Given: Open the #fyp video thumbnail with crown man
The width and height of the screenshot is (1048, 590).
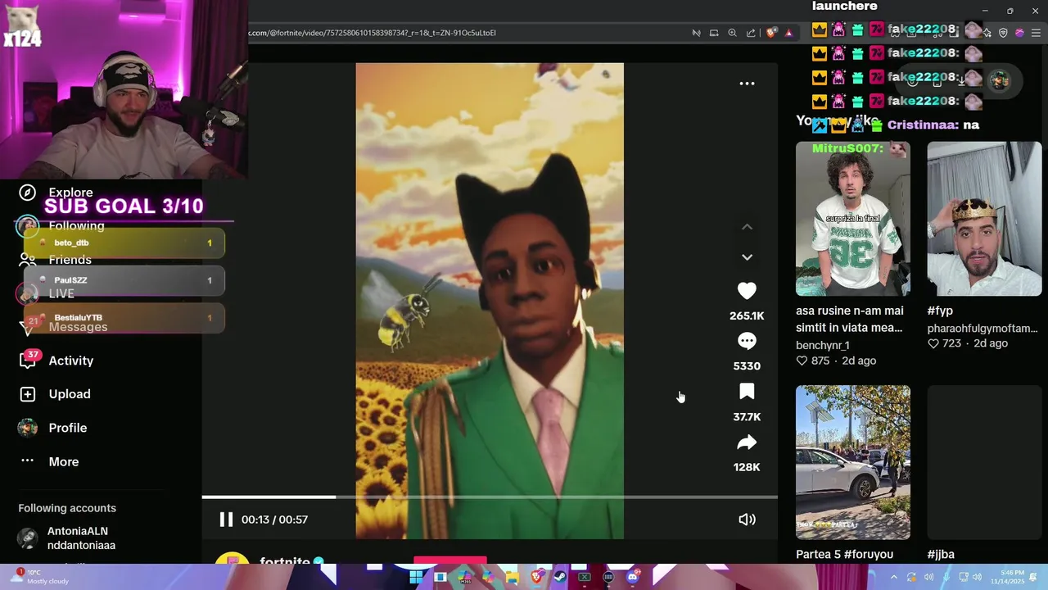Looking at the screenshot, I should coord(984,219).
